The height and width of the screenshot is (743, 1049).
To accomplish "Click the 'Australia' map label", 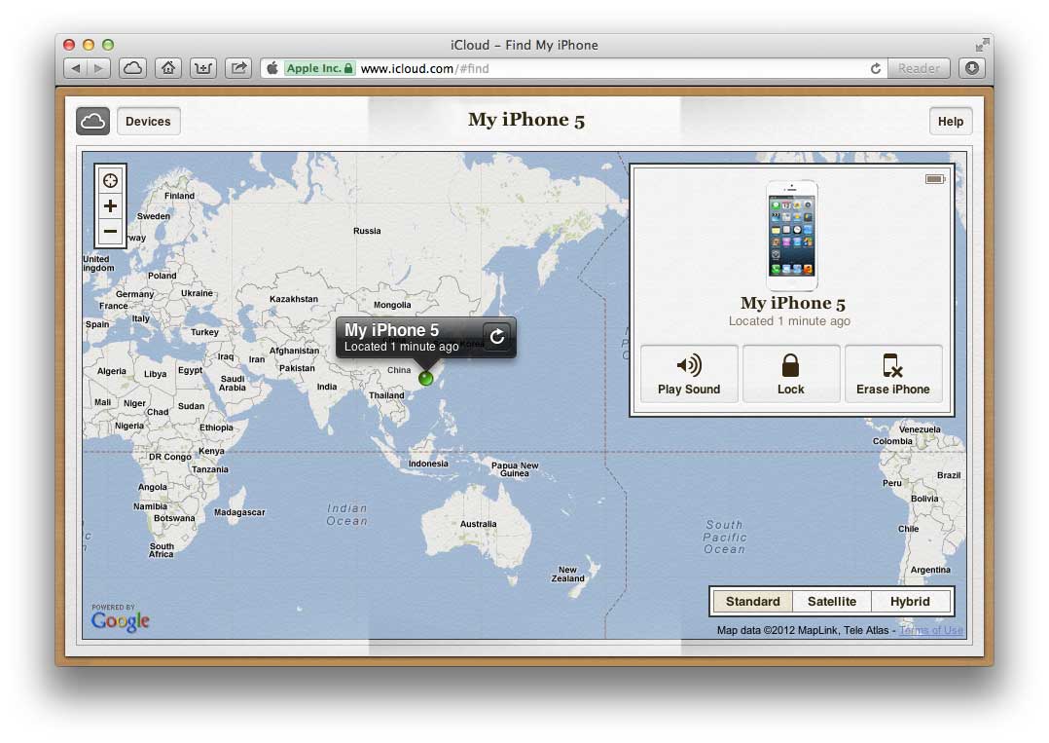I will click(479, 524).
